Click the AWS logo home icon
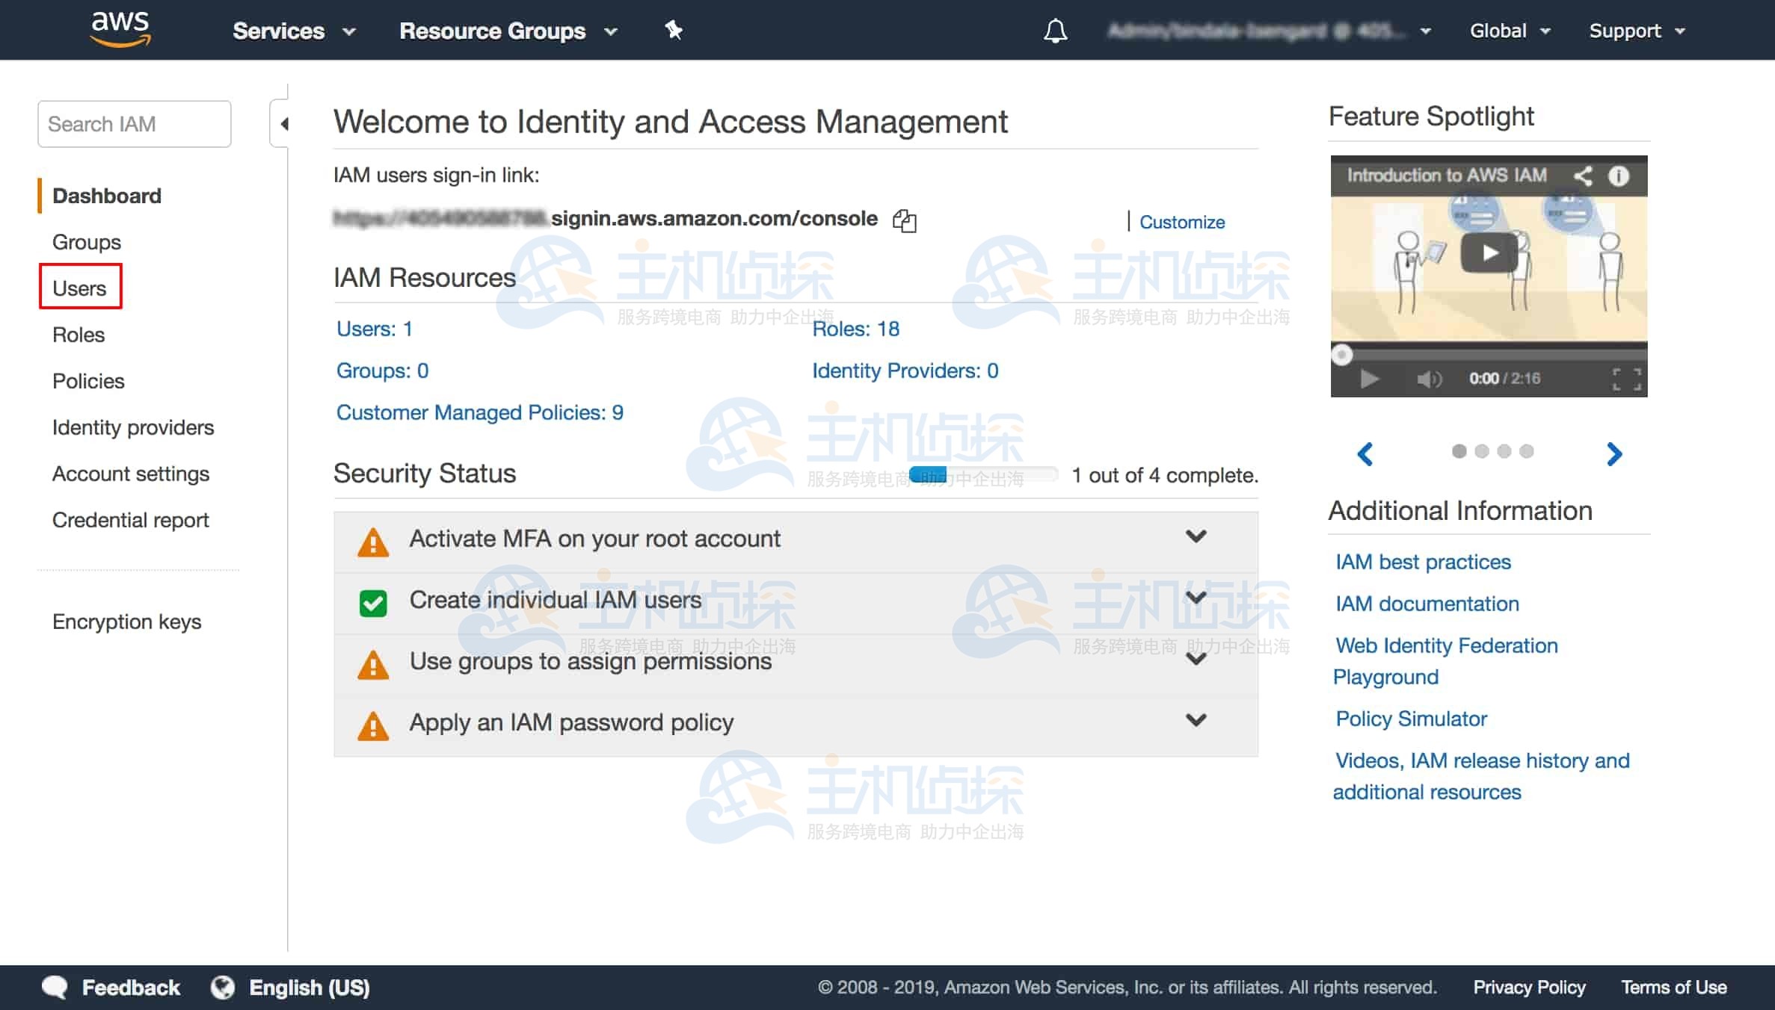The height and width of the screenshot is (1010, 1775). point(120,30)
